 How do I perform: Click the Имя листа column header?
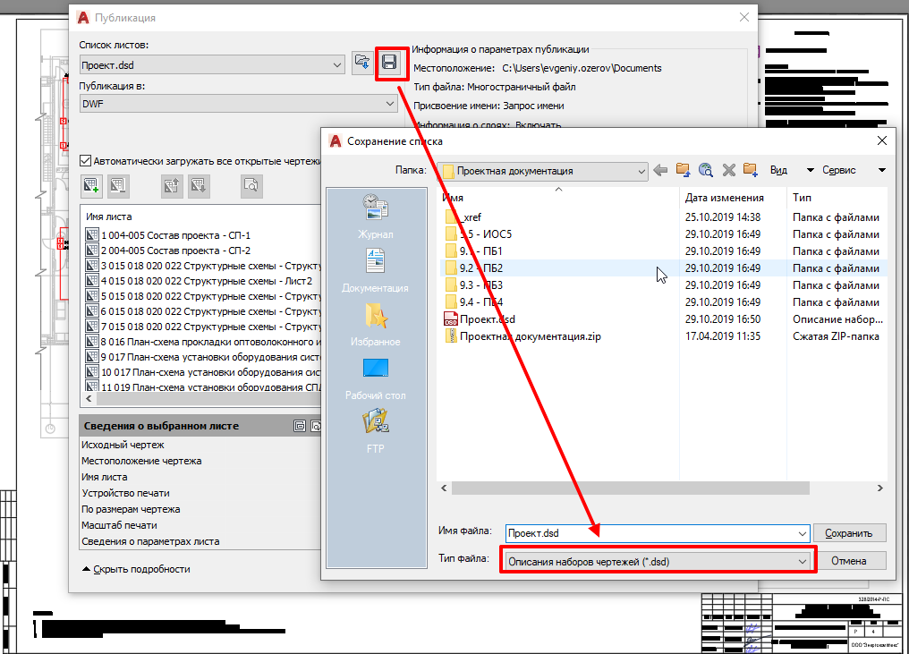click(109, 217)
